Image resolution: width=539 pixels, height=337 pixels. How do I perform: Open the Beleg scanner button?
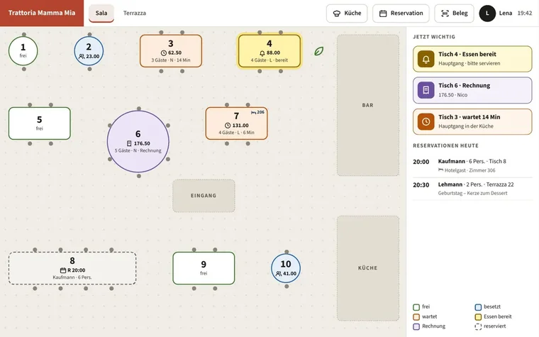[454, 13]
